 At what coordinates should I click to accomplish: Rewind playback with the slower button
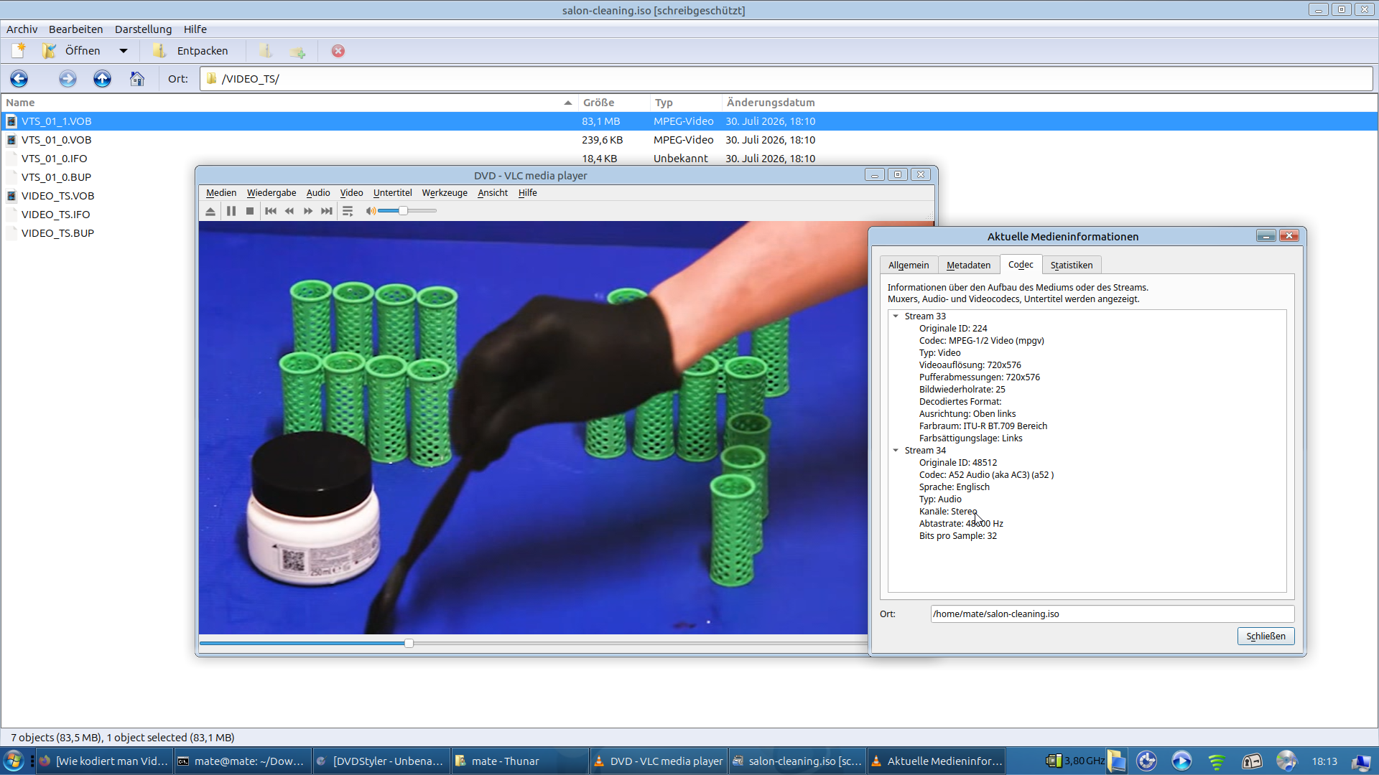[289, 211]
